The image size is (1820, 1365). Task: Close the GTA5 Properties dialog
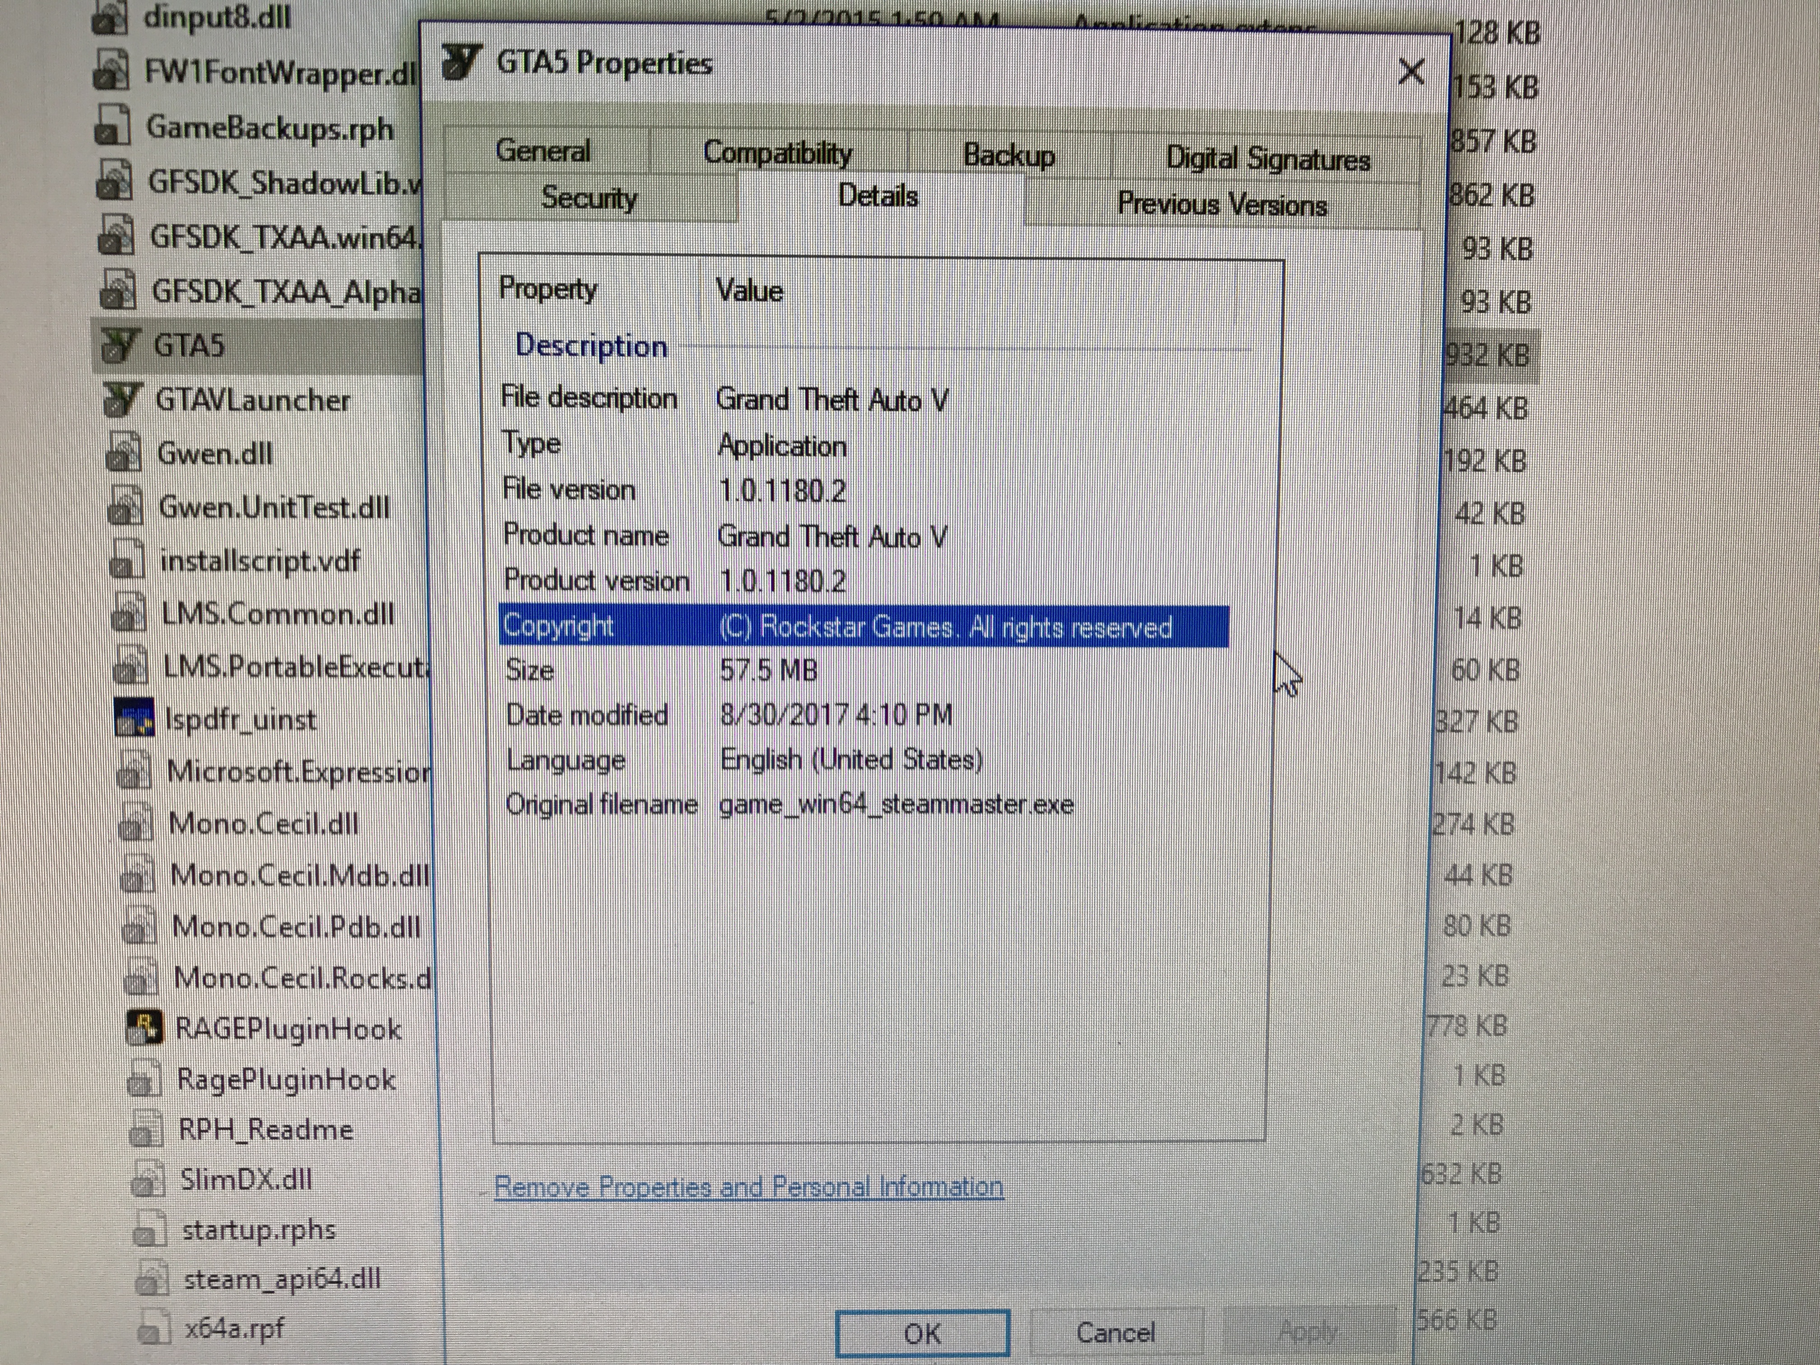click(1411, 72)
